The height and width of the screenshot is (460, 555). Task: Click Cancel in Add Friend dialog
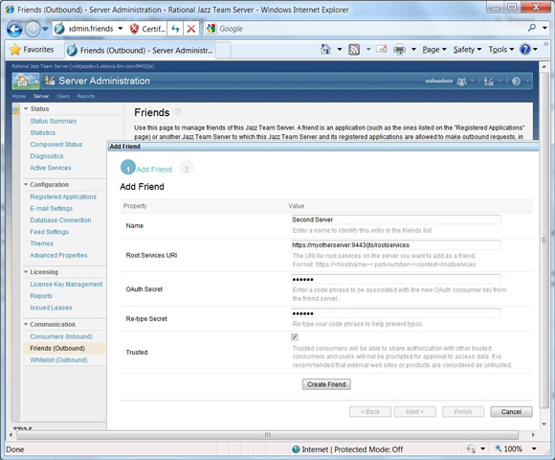point(511,411)
